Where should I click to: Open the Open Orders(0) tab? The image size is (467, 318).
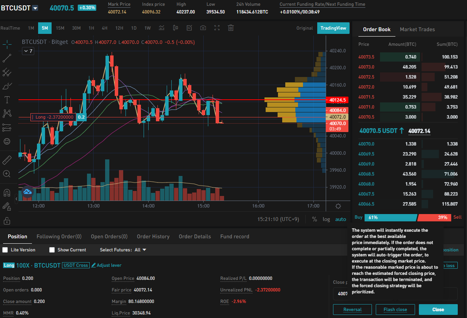[x=109, y=236]
